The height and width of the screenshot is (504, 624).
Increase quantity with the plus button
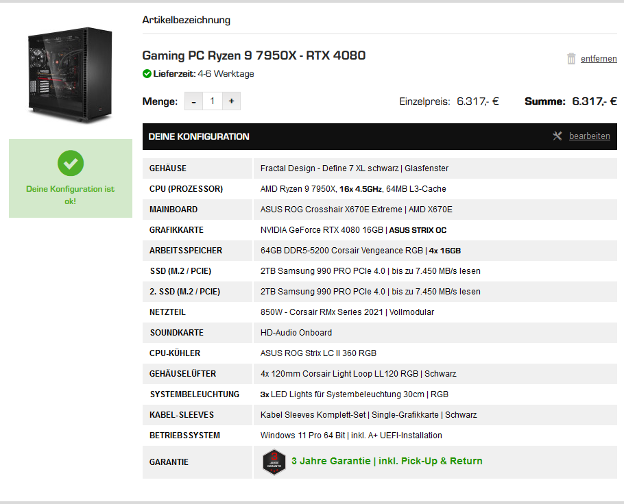[x=231, y=101]
